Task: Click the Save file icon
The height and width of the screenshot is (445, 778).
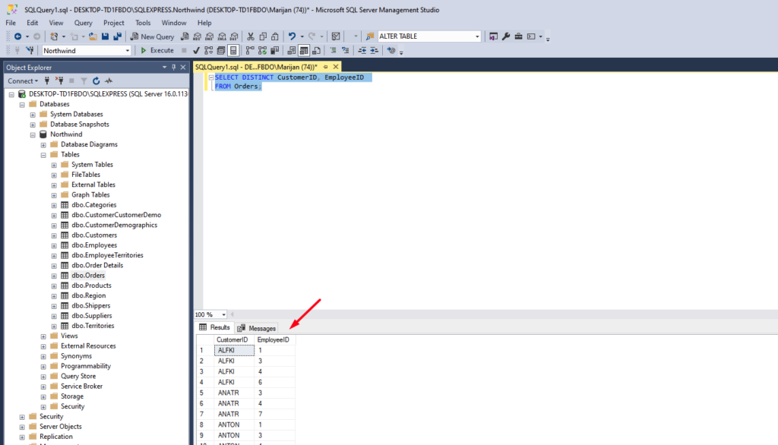Action: pyautogui.click(x=105, y=36)
